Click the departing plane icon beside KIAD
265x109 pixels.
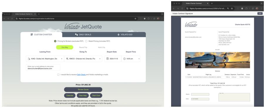tap(29, 59)
